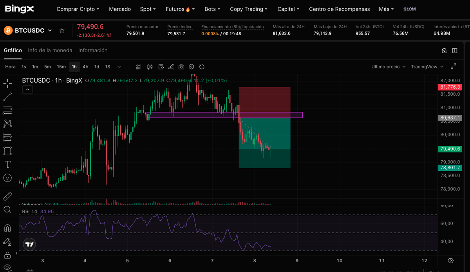
Task: Select the 1m timeframe
Action: pyautogui.click(x=35, y=67)
